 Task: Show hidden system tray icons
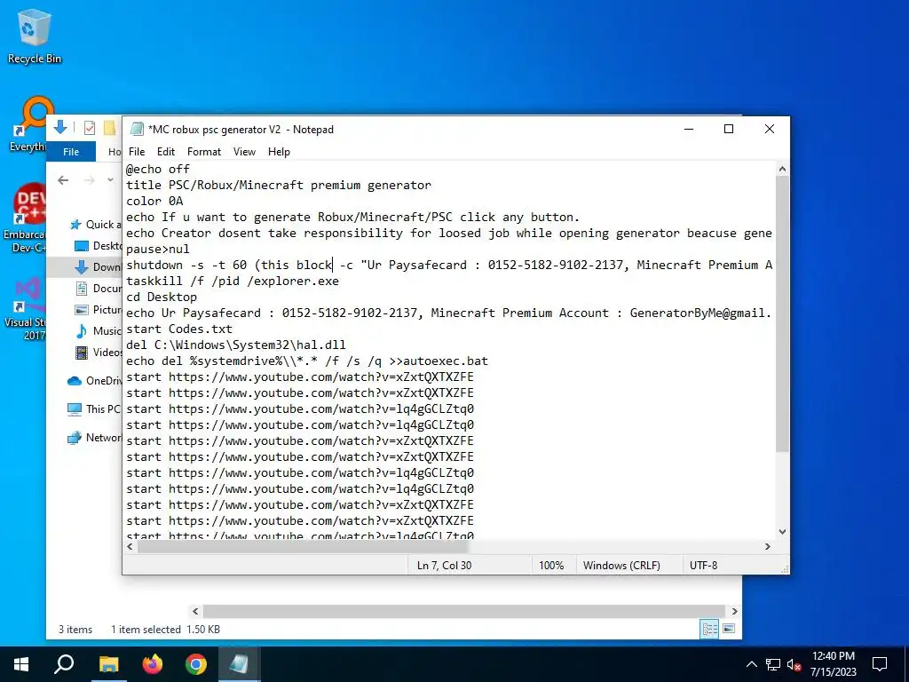coord(751,664)
